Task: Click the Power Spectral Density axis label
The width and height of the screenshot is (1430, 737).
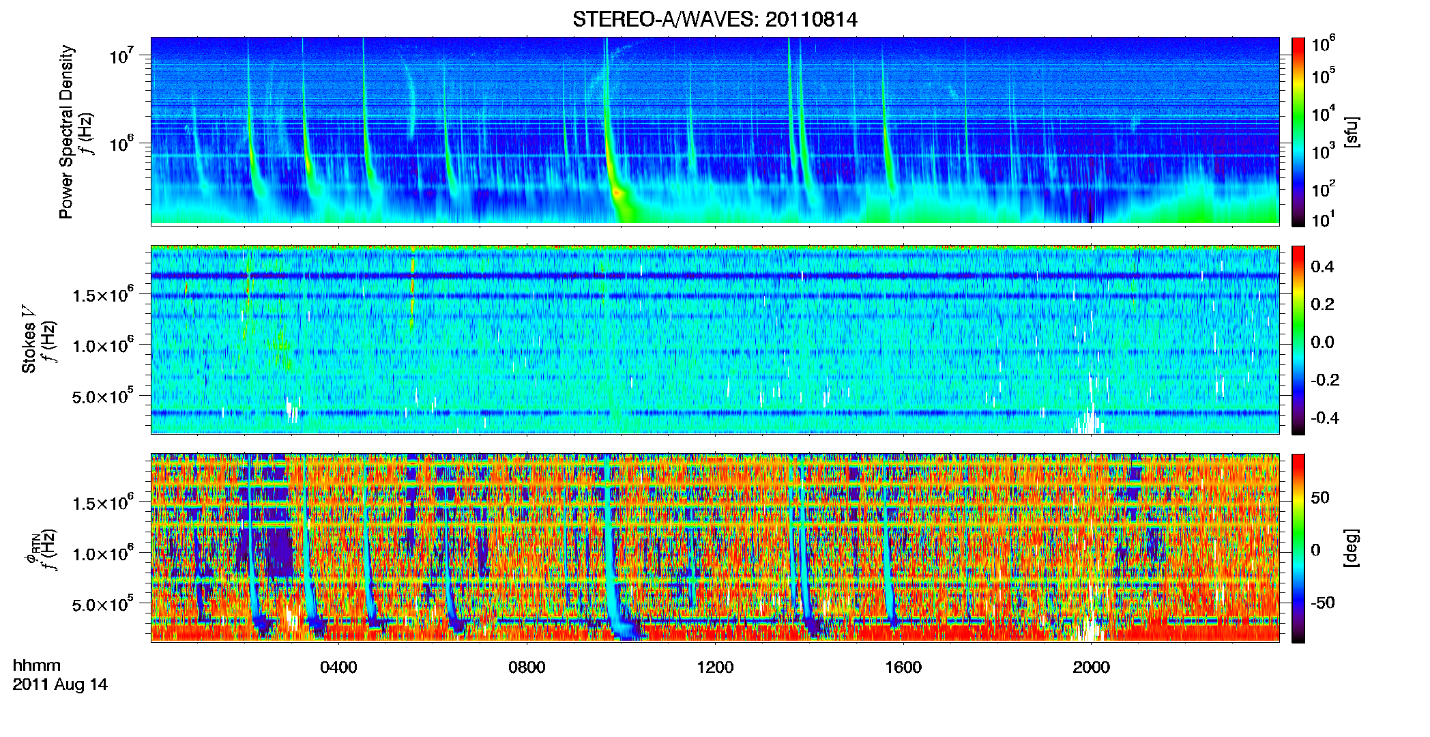Action: tap(66, 132)
